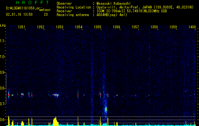Click the 1356 time axis marker
199x126 pixels.
116,27
